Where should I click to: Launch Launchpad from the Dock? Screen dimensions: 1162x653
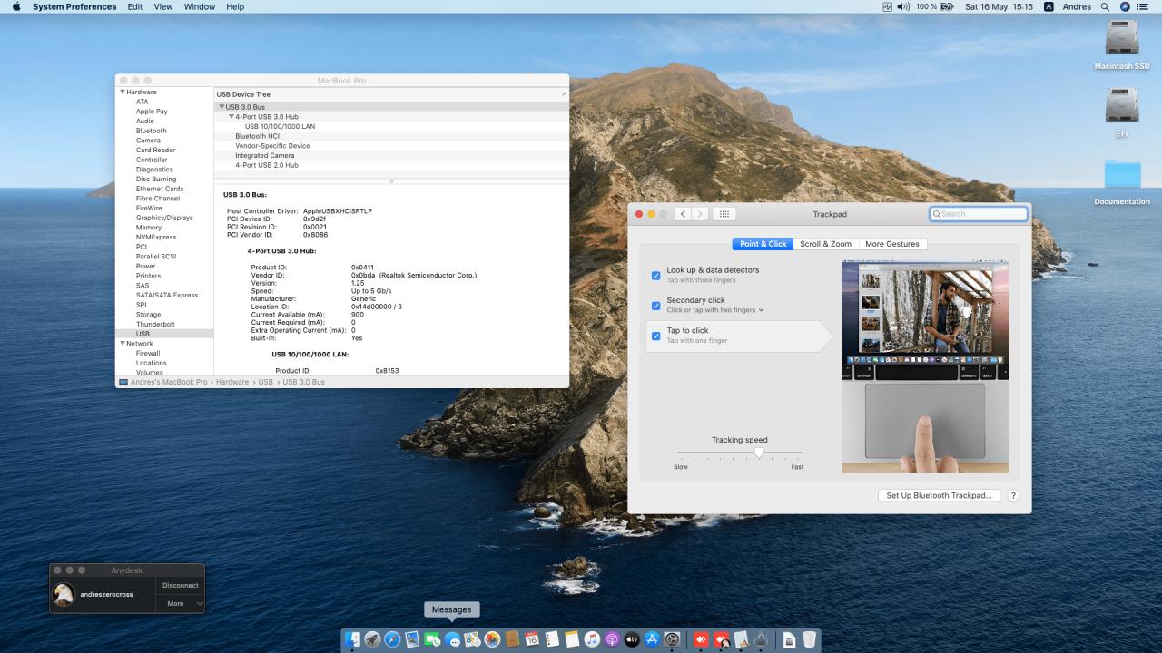click(x=372, y=639)
